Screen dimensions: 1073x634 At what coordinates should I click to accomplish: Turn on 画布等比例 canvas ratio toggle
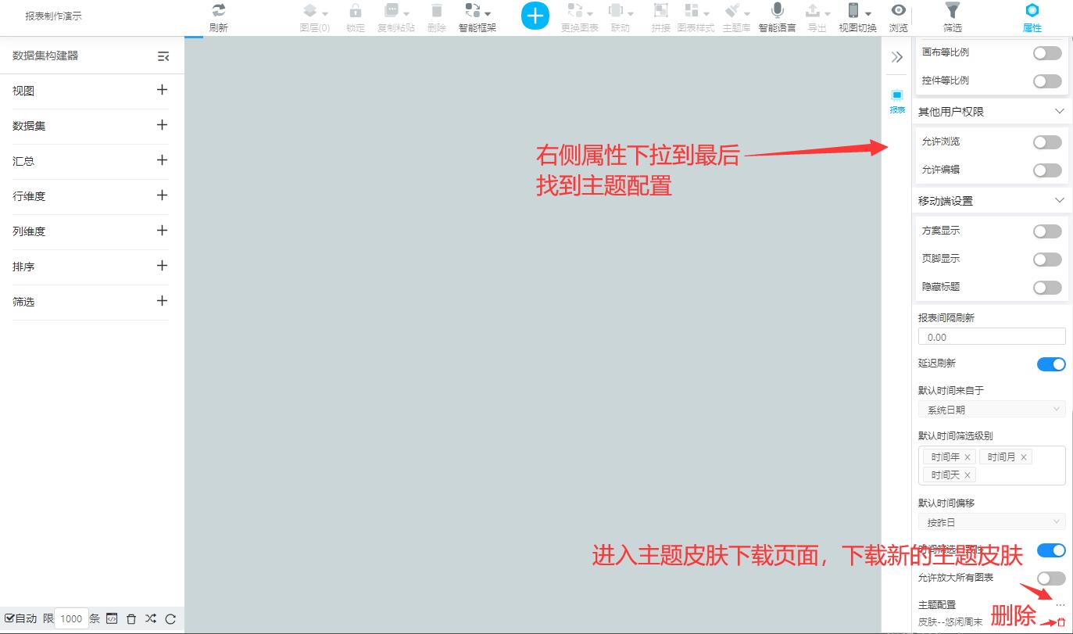tap(1046, 53)
